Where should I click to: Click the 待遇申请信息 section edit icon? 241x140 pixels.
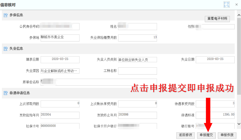(x=5, y=93)
